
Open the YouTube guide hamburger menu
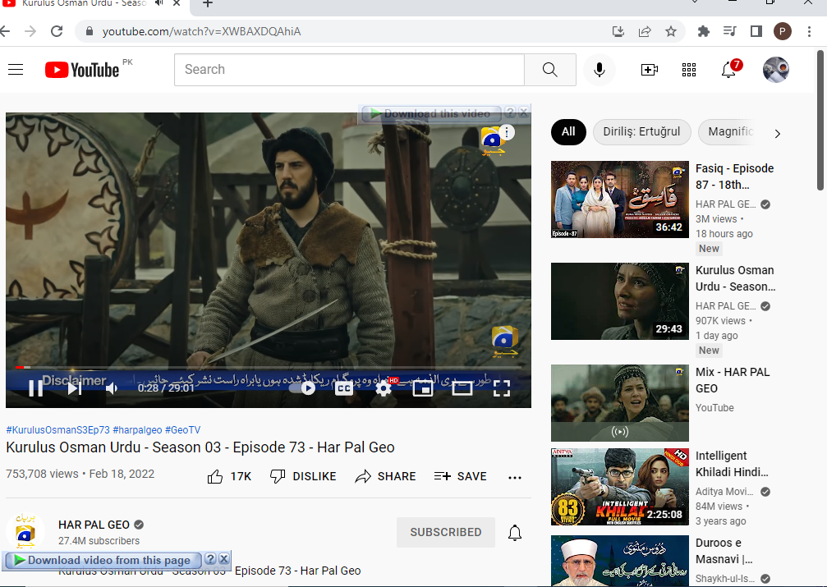16,70
